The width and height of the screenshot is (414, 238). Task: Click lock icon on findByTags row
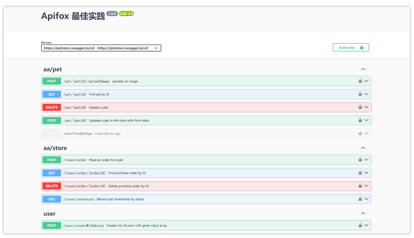click(x=360, y=133)
